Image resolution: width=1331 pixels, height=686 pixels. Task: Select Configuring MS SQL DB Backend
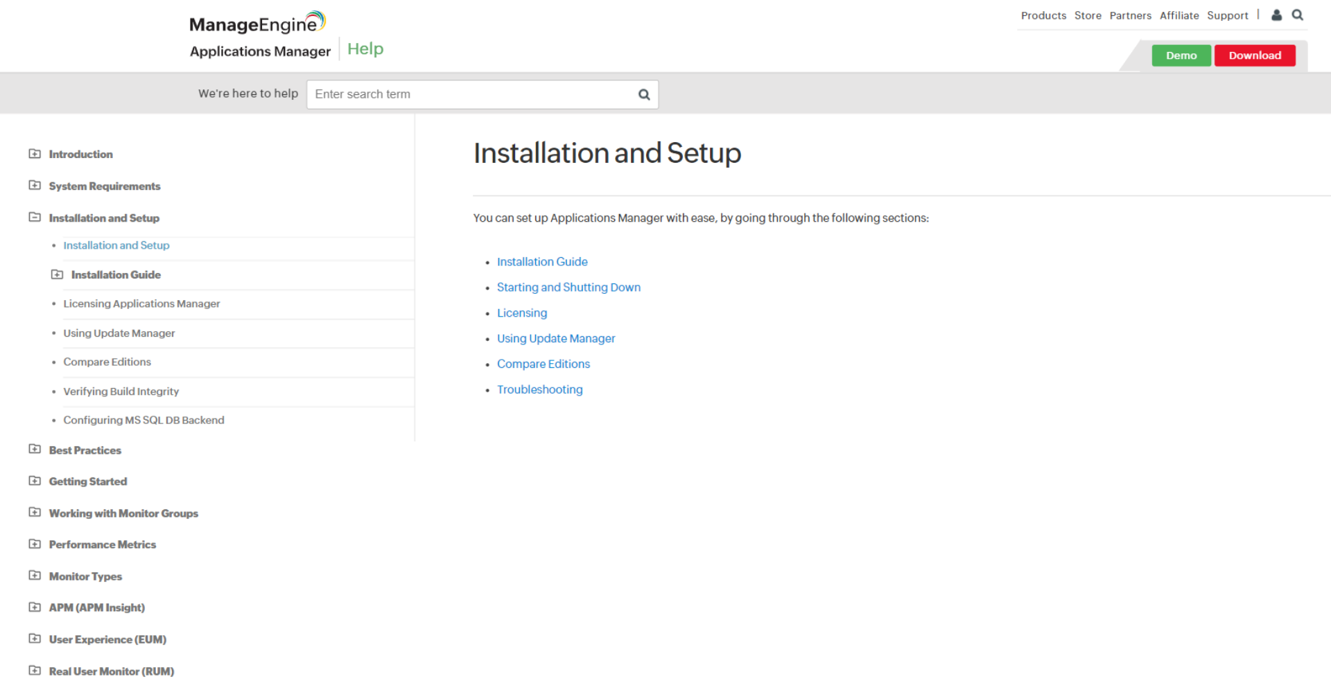[x=143, y=420]
